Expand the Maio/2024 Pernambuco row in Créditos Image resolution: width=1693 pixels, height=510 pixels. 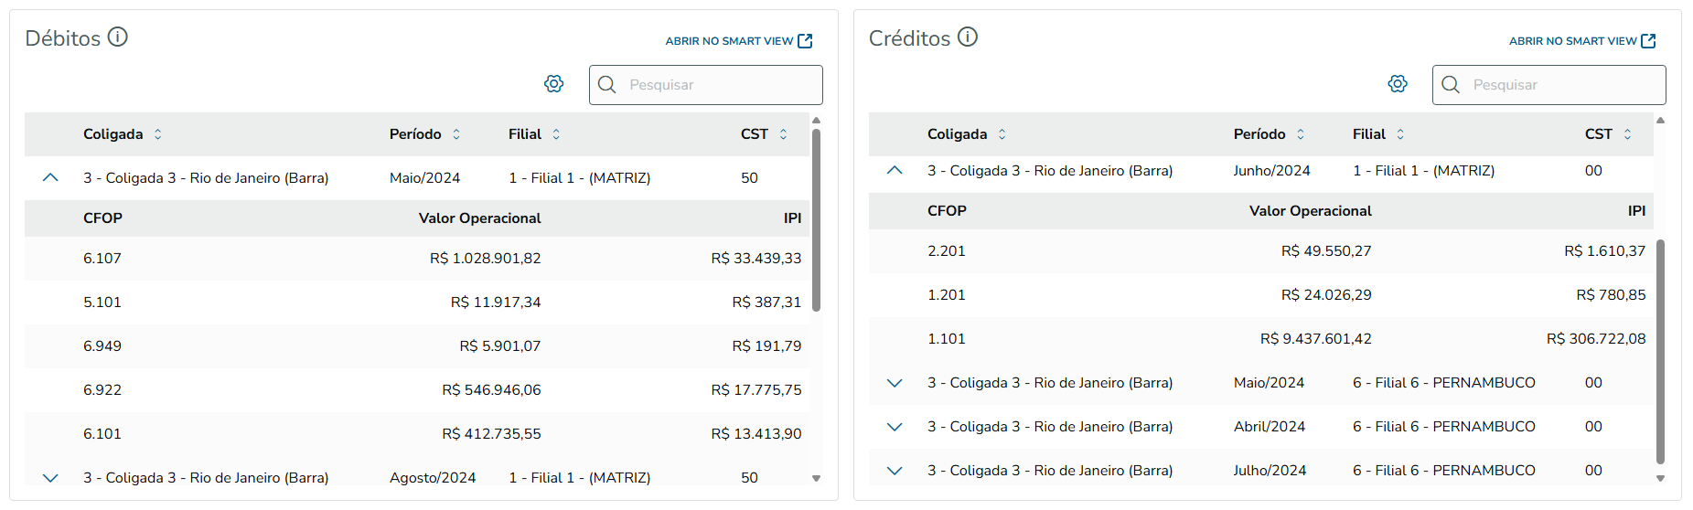click(895, 383)
